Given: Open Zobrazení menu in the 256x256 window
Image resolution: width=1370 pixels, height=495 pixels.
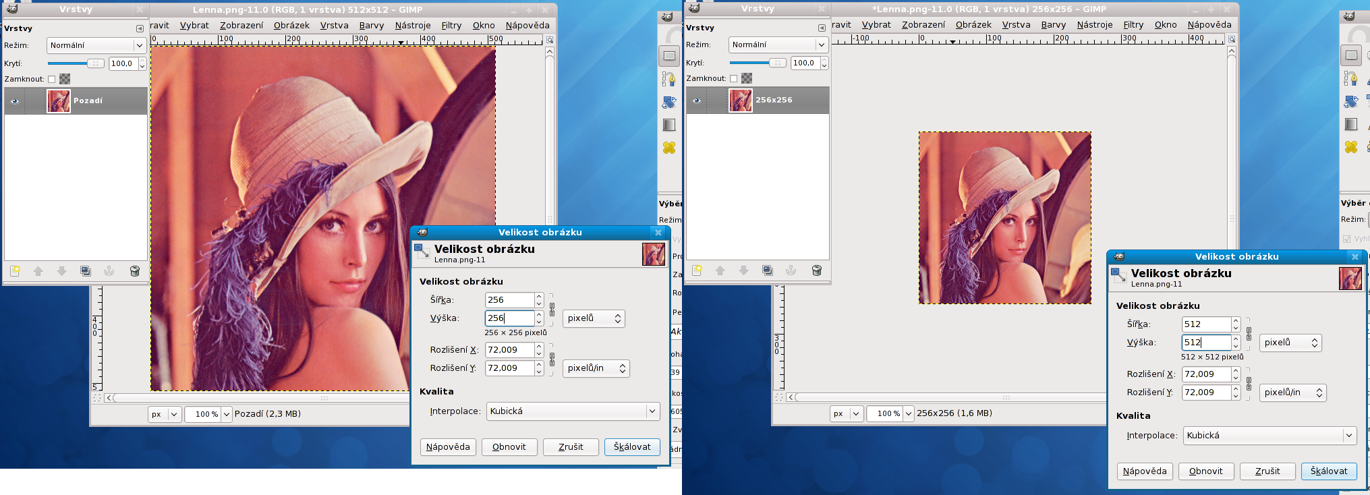Looking at the screenshot, I should coord(923,25).
